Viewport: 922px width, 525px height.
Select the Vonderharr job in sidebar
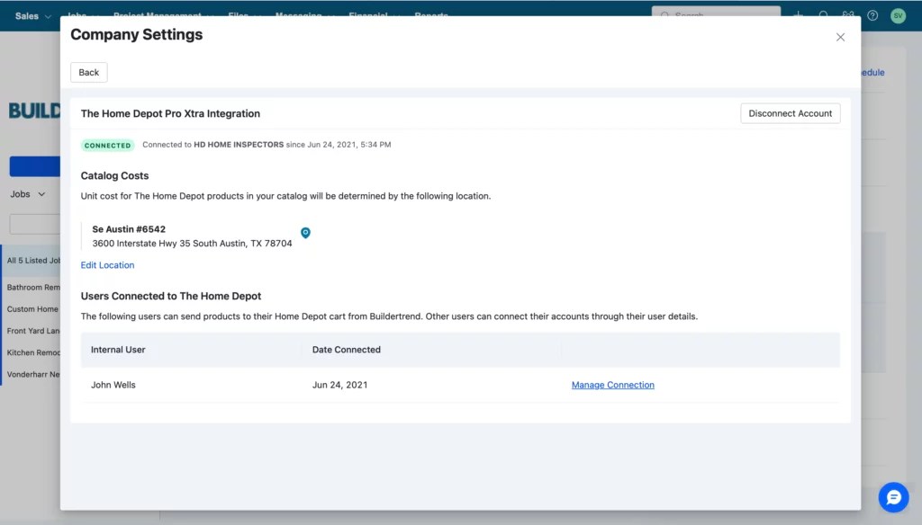(33, 374)
